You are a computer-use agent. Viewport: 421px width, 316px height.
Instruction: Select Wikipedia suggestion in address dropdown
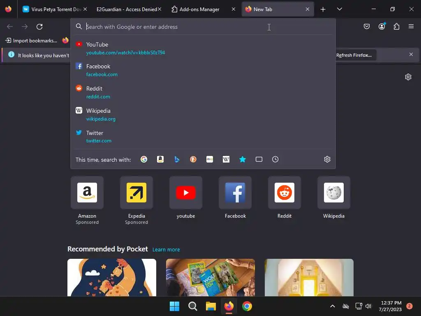pyautogui.click(x=203, y=114)
